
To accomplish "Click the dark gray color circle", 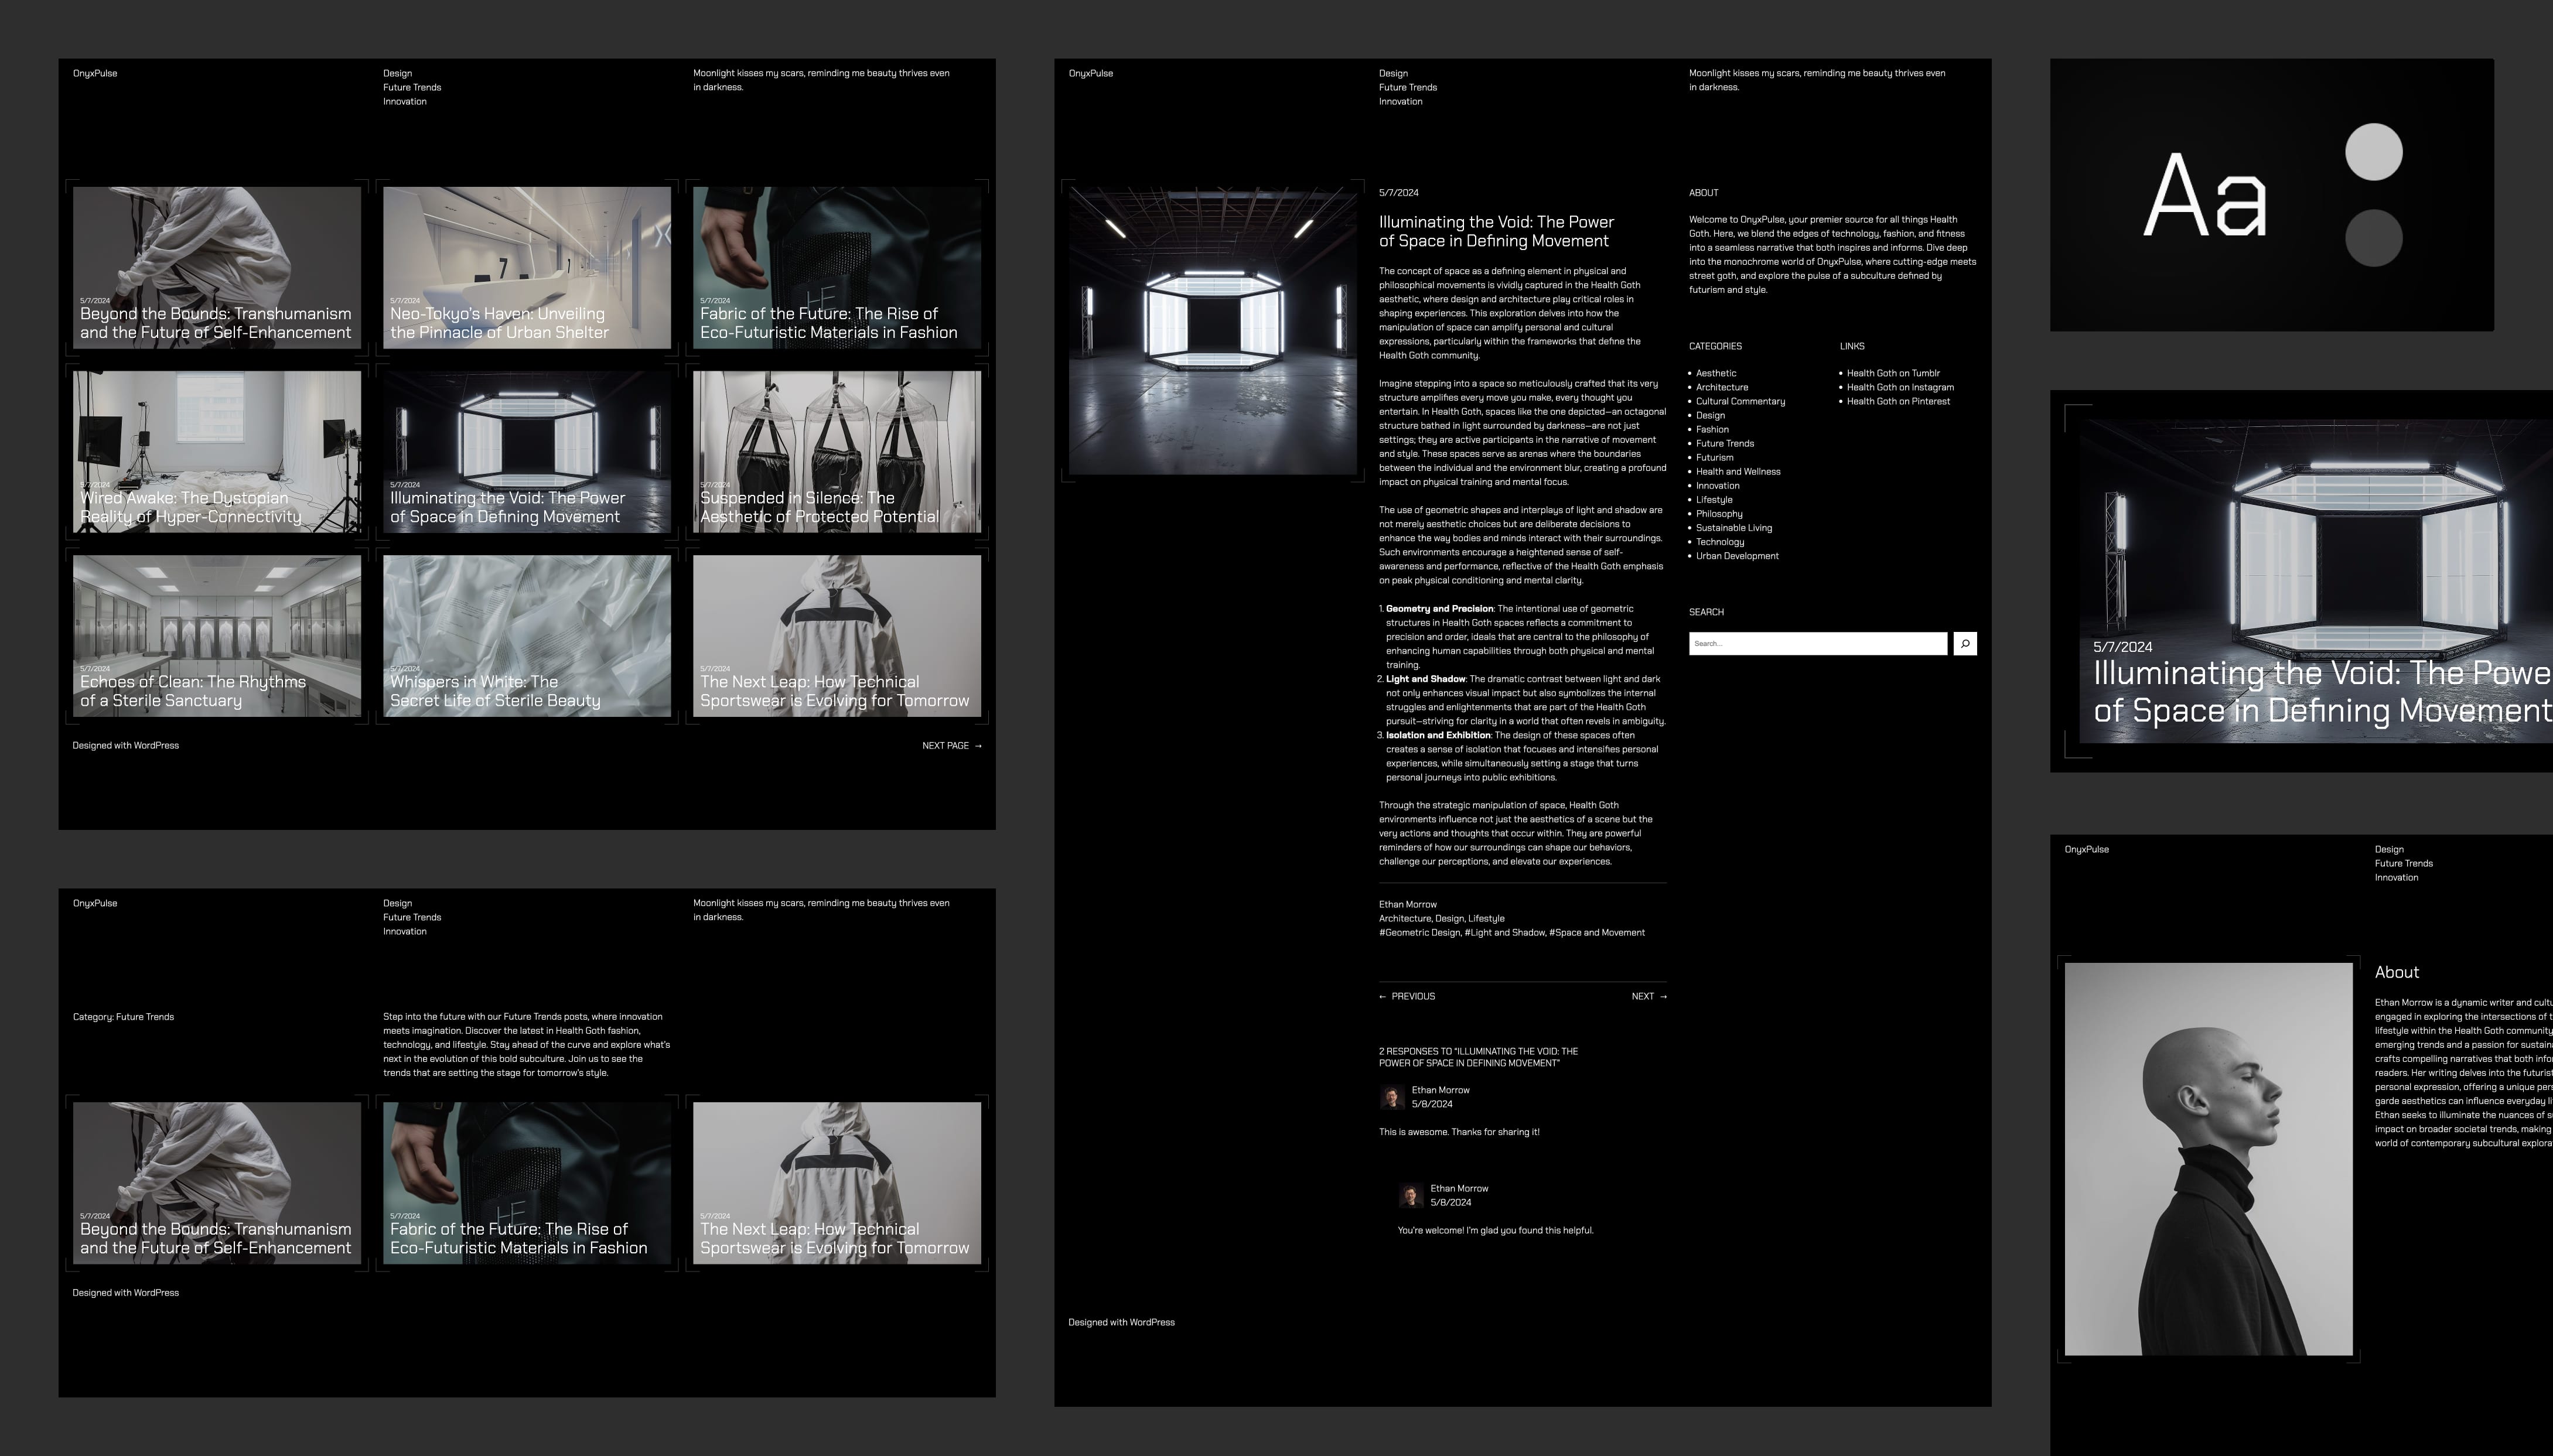I will (2373, 238).
